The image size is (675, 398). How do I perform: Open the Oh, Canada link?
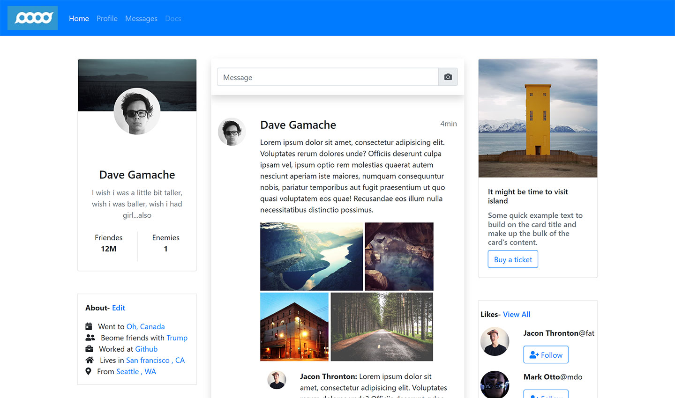coord(145,326)
